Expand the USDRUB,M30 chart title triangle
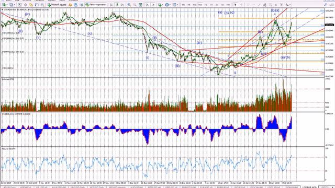This screenshot has width=335, height=188. (2, 9)
